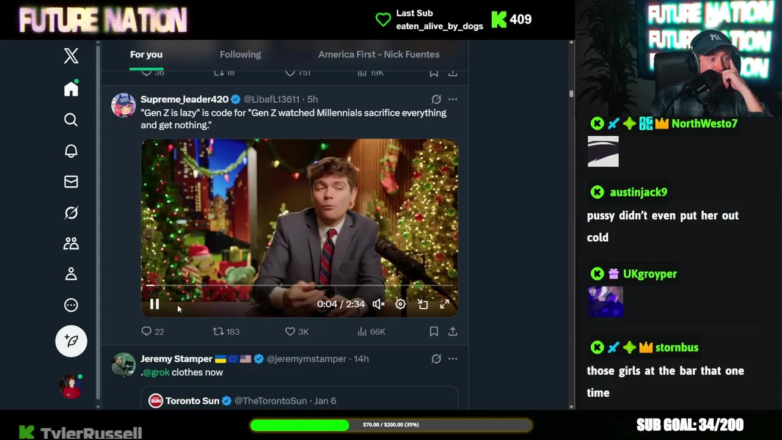Click the compose post feather button
Screen dimensions: 782x440
tap(71, 341)
